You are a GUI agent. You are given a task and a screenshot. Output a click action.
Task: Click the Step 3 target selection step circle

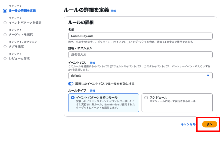[x=5, y=35]
